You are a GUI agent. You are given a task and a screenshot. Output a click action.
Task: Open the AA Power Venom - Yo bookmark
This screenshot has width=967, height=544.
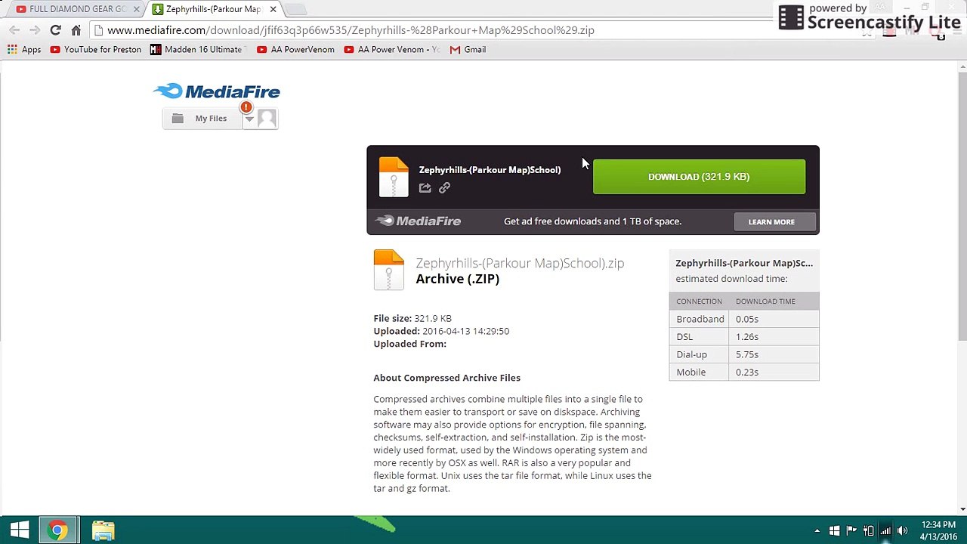(x=391, y=50)
